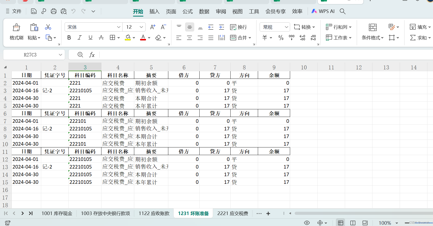Apply Strikethrough formatting icon
The width and height of the screenshot is (433, 226).
coord(101,38)
